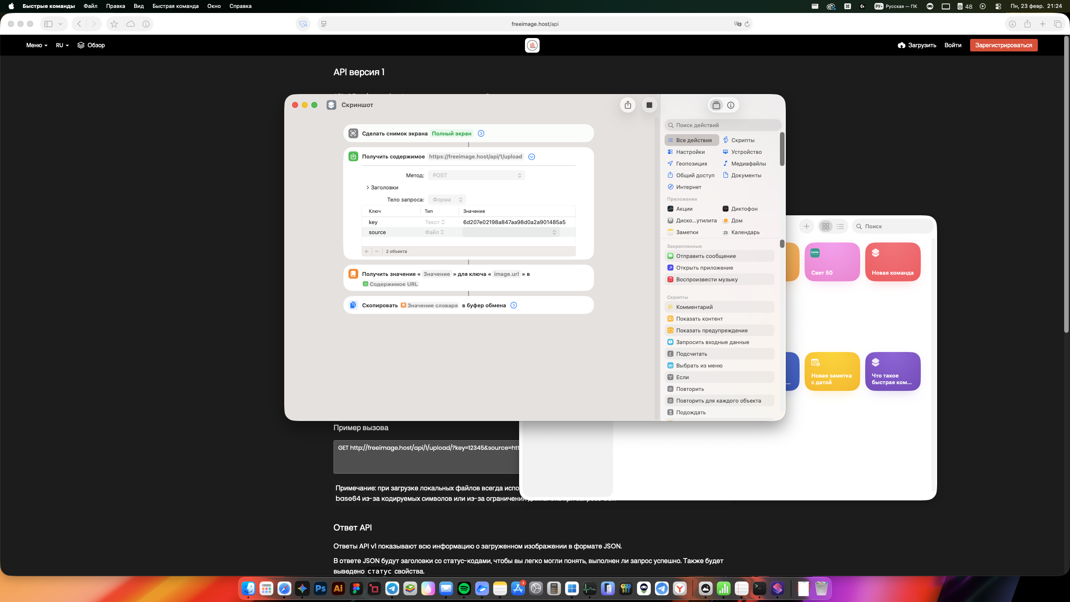Screen dimensions: 1070x602
Task: Show the action library panel icon
Action: tap(716, 105)
